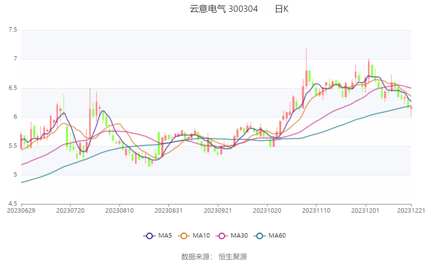Click the 5 y-axis value
Image resolution: width=428 pixels, height=260 pixels.
(x=15, y=175)
